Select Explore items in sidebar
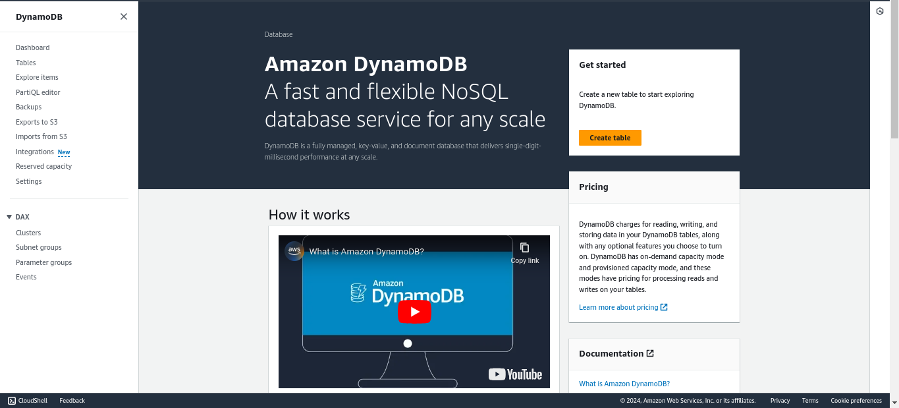899x408 pixels. 37,77
